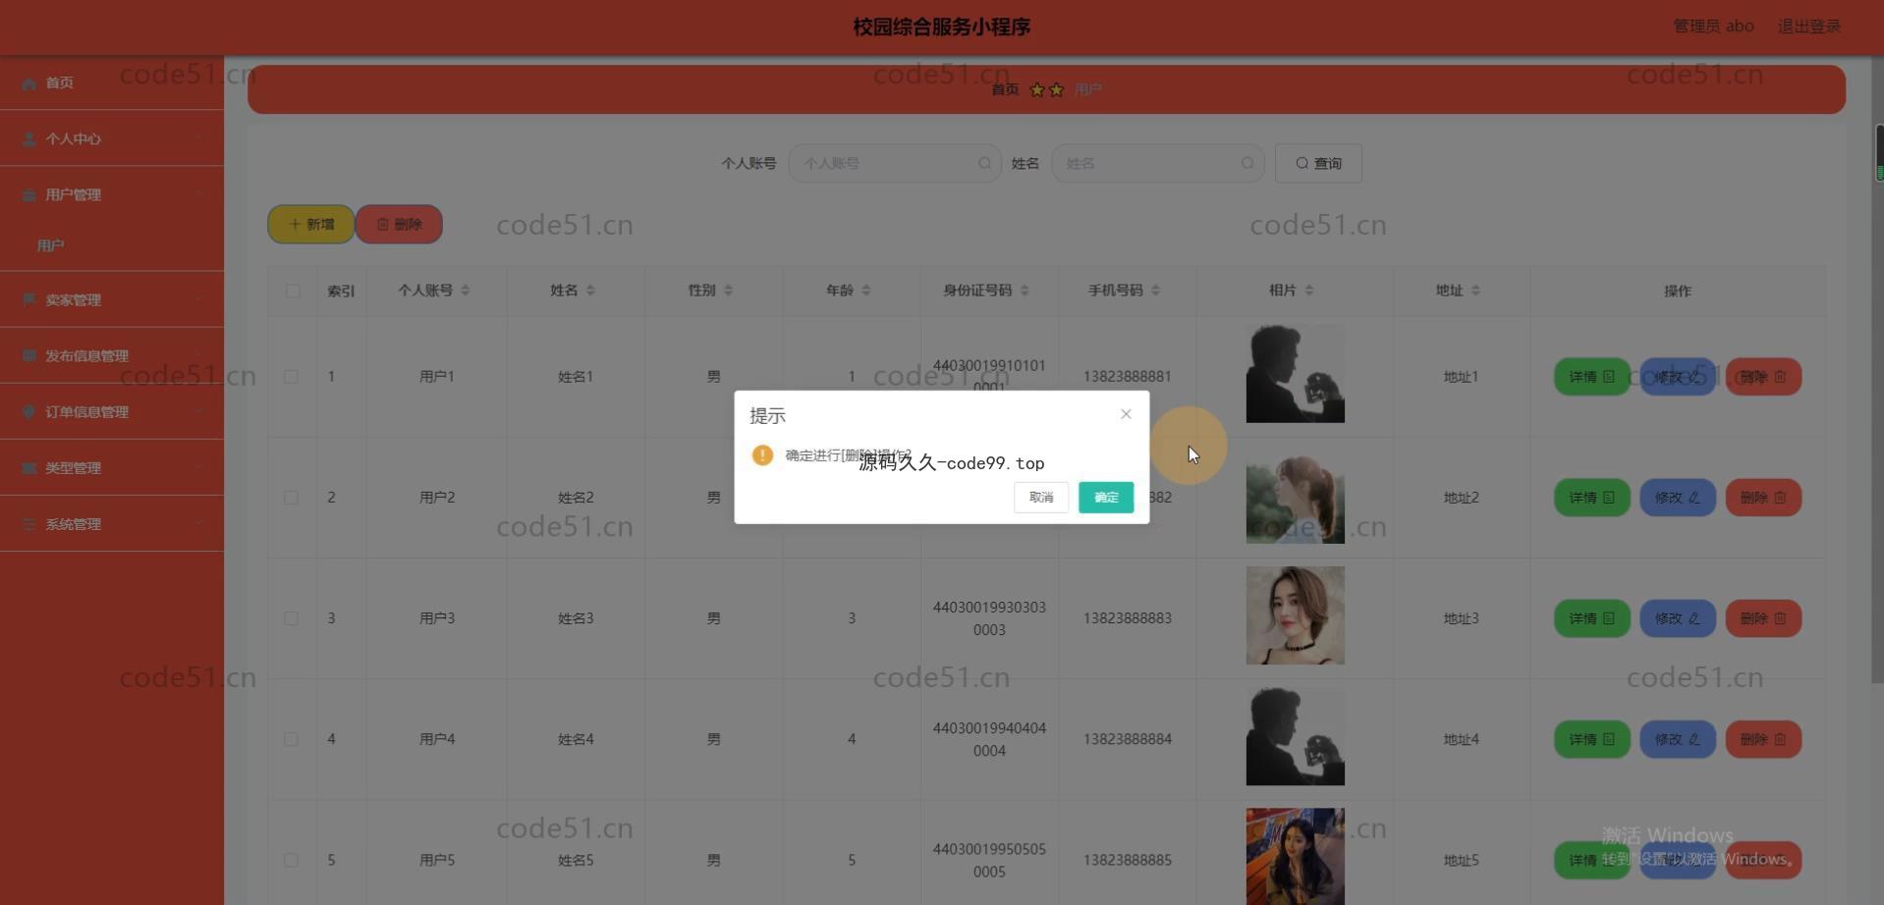Click the home icon beside 首页
Screen dimensions: 1884x905
[x=28, y=83]
